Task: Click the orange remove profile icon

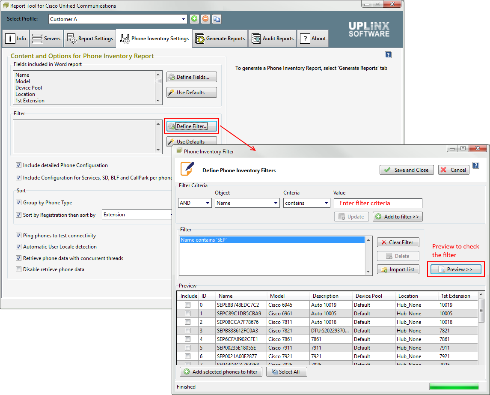Action: [205, 19]
